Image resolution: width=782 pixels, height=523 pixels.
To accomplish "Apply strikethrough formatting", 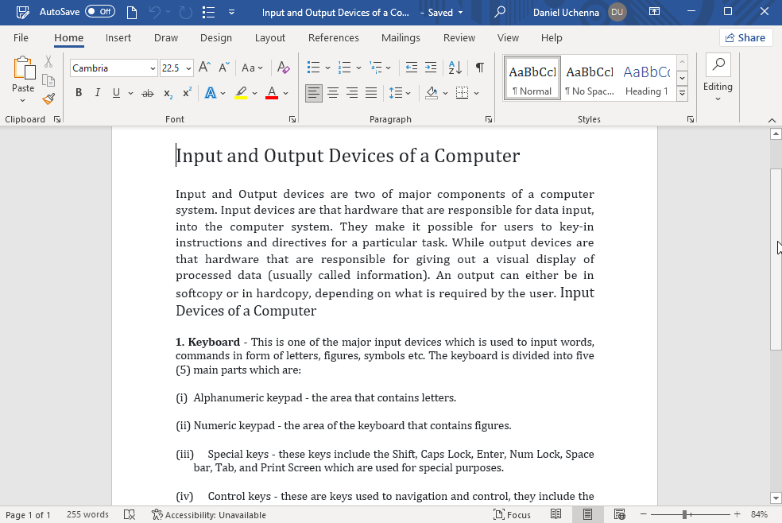I will click(147, 93).
